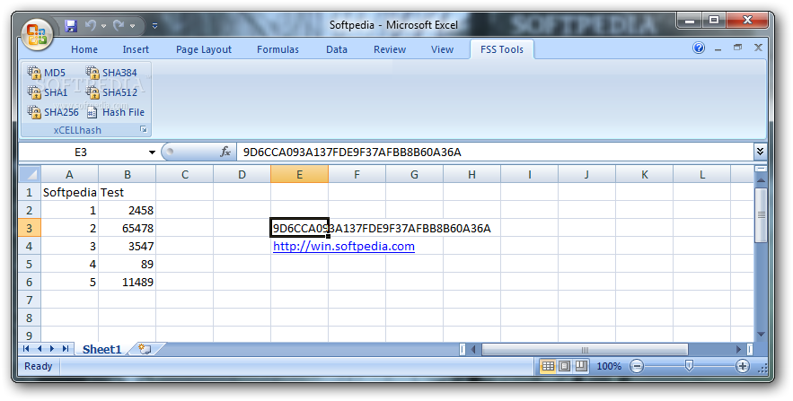Select column A header

70,174
